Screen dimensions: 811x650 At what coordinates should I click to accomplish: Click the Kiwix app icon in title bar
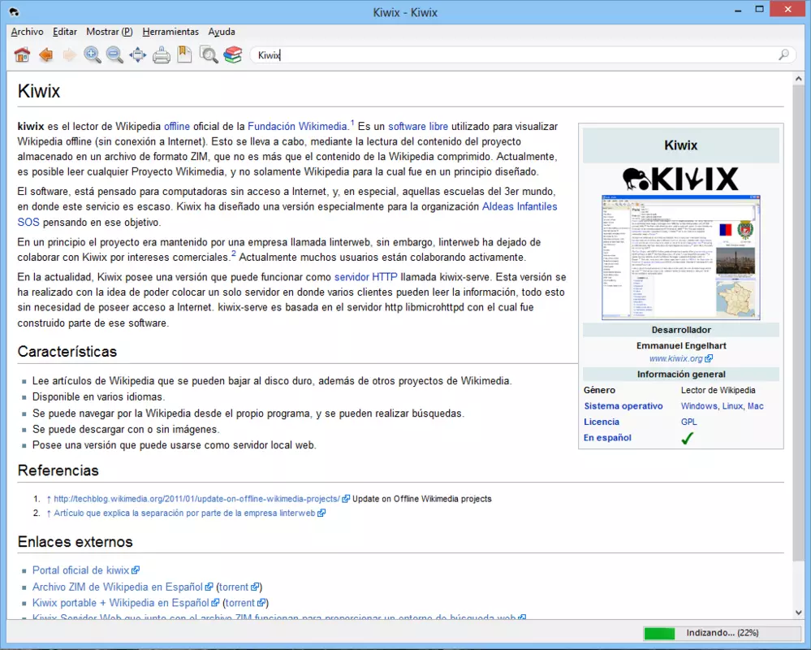[14, 12]
